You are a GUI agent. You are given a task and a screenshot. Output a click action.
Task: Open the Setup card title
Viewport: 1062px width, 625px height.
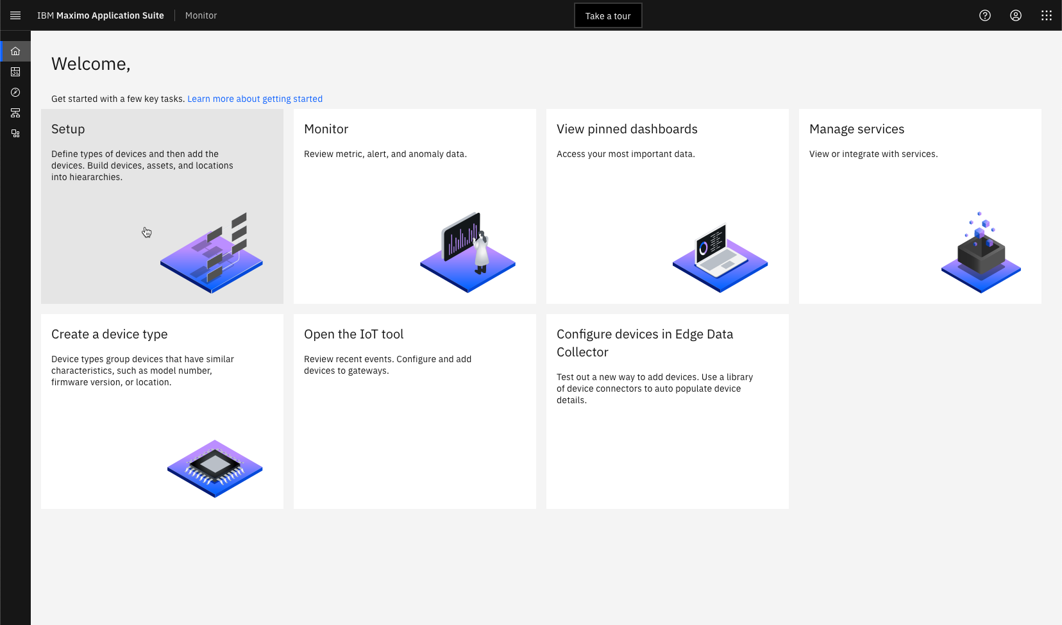tap(68, 129)
